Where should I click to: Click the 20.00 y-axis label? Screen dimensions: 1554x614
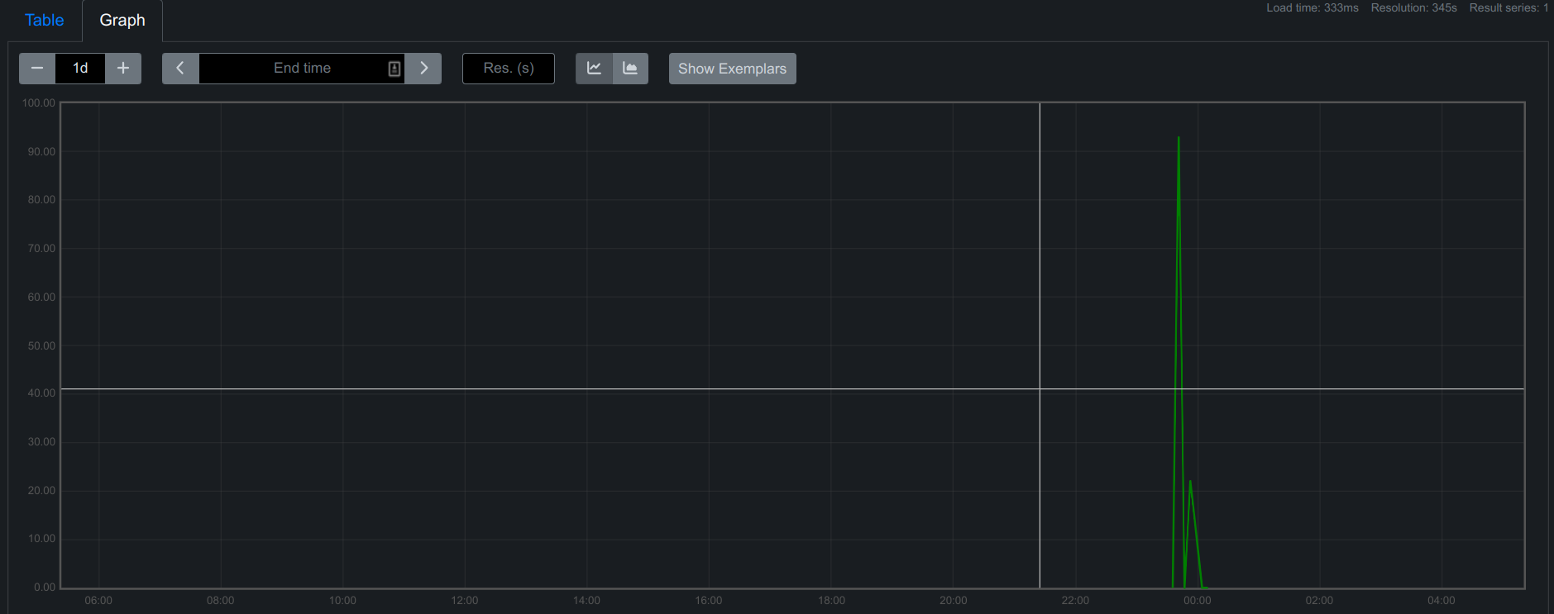(41, 491)
